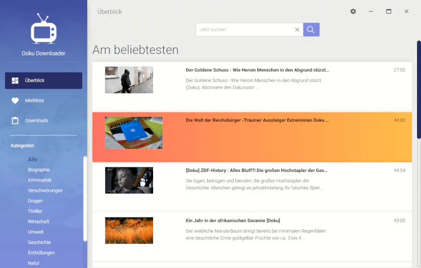Minimize the Doku Downloader window
Screen dimensions: 421x268
click(x=371, y=11)
